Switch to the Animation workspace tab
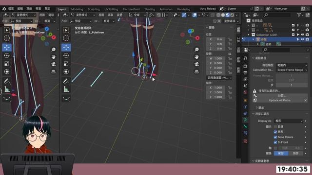Image resolution: width=312 pixels, height=175 pixels. [166, 9]
